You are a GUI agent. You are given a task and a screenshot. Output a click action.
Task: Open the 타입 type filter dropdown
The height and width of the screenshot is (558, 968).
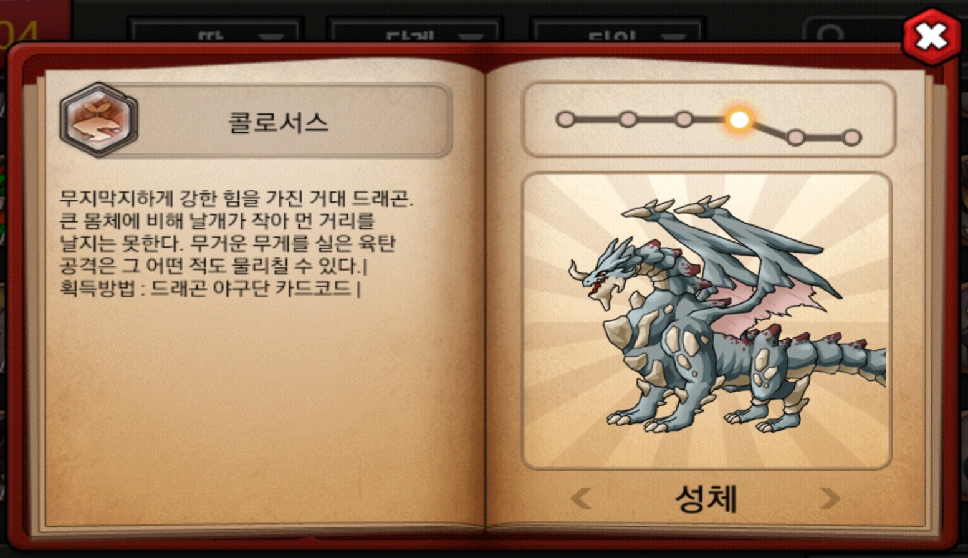617,31
